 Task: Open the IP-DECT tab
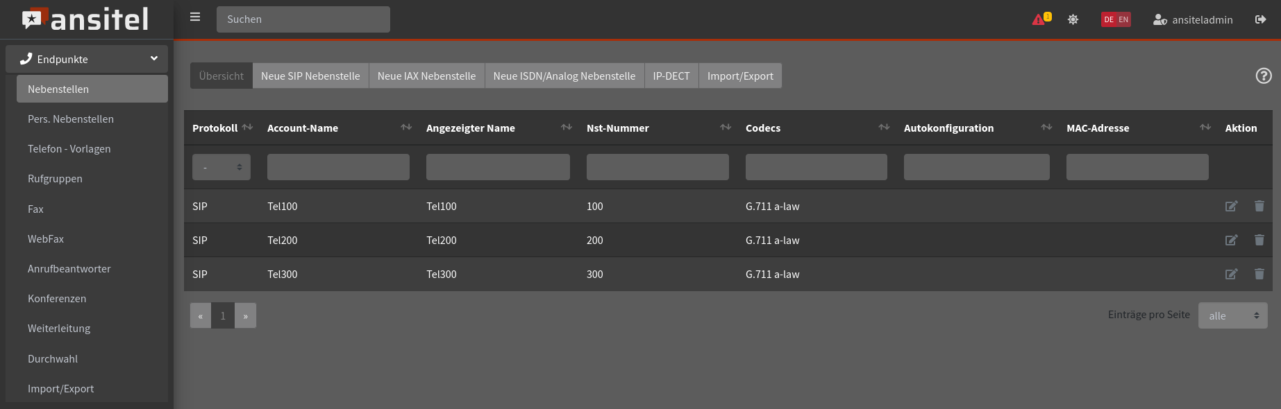click(671, 76)
